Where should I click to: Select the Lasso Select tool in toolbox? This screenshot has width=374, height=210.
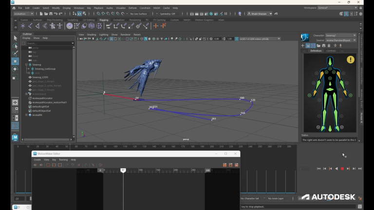(x=15, y=46)
